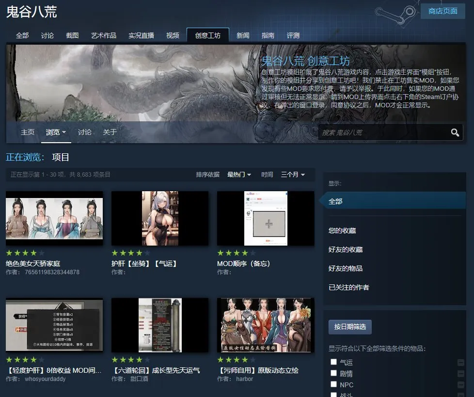Click the star rating under 绝色美女天骄家庭 thumbnail
This screenshot has width=474, height=397.
(x=25, y=252)
